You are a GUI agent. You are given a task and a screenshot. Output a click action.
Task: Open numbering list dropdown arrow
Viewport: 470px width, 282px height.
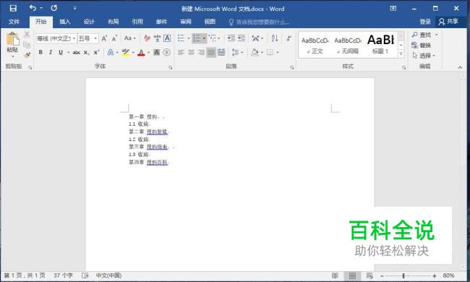(x=204, y=38)
